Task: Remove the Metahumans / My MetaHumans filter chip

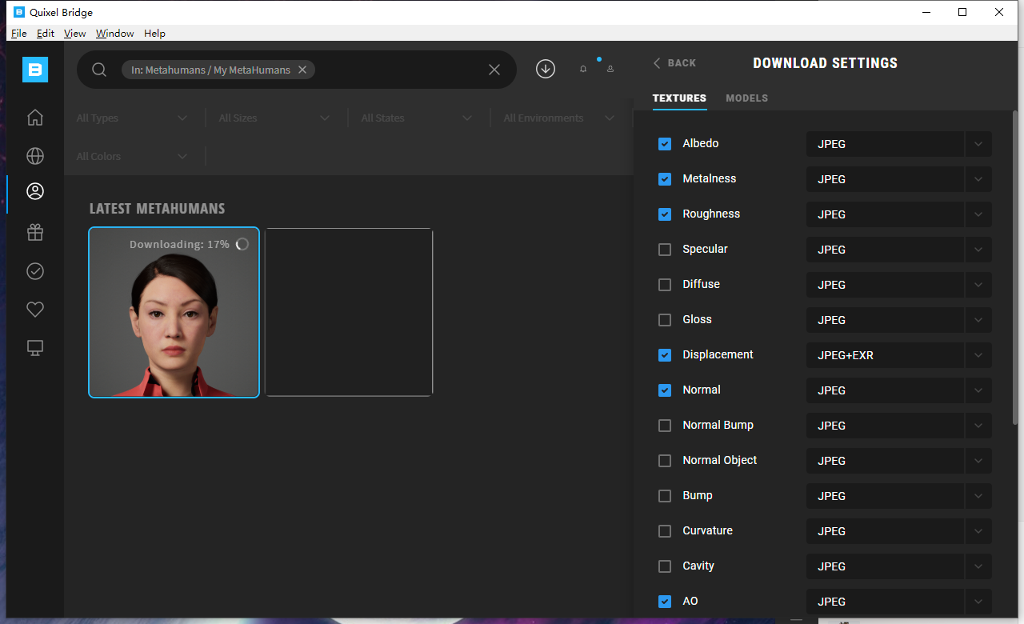Action: [x=302, y=70]
